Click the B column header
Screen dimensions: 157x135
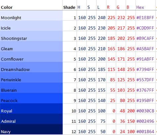[131, 5]
